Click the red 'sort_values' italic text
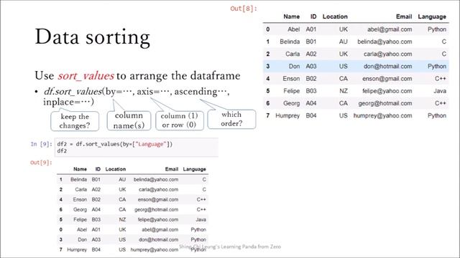The width and height of the screenshot is (460, 258). pos(86,76)
